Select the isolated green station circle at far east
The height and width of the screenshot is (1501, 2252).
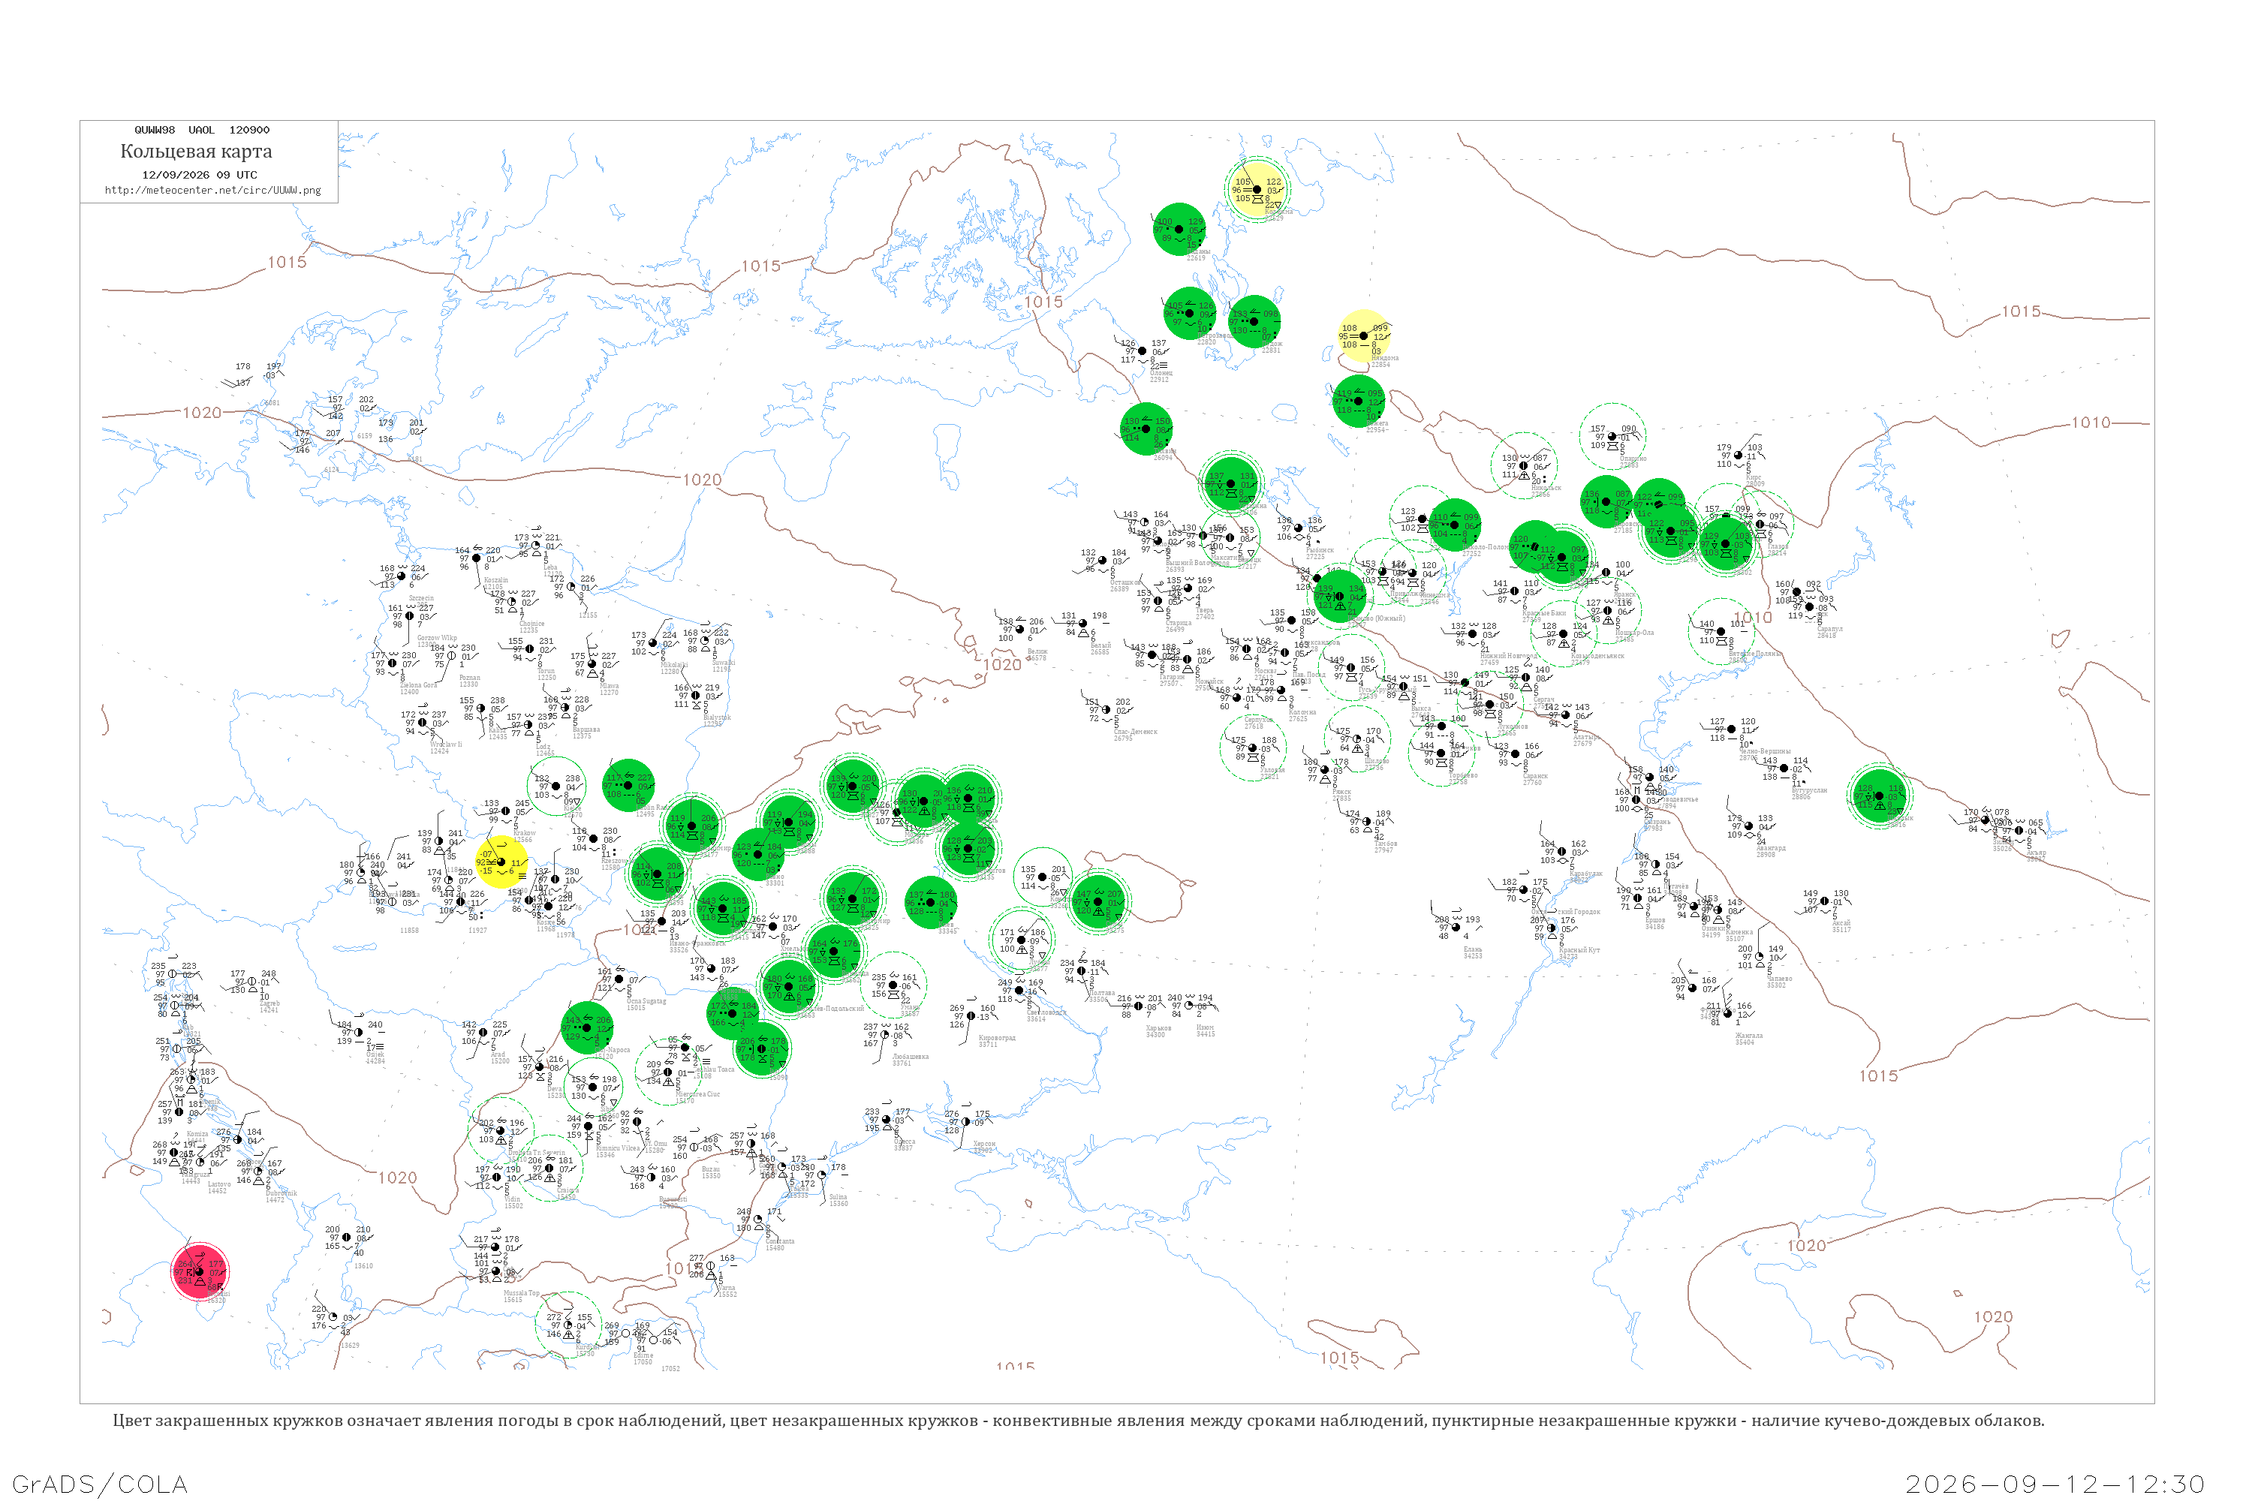[1879, 795]
